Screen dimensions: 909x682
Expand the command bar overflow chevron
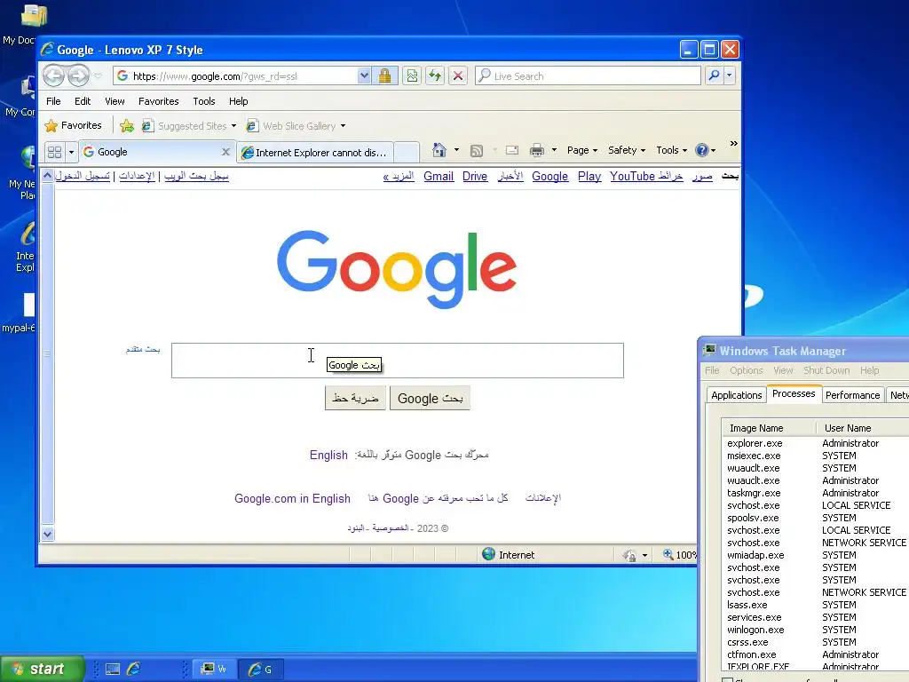click(733, 143)
